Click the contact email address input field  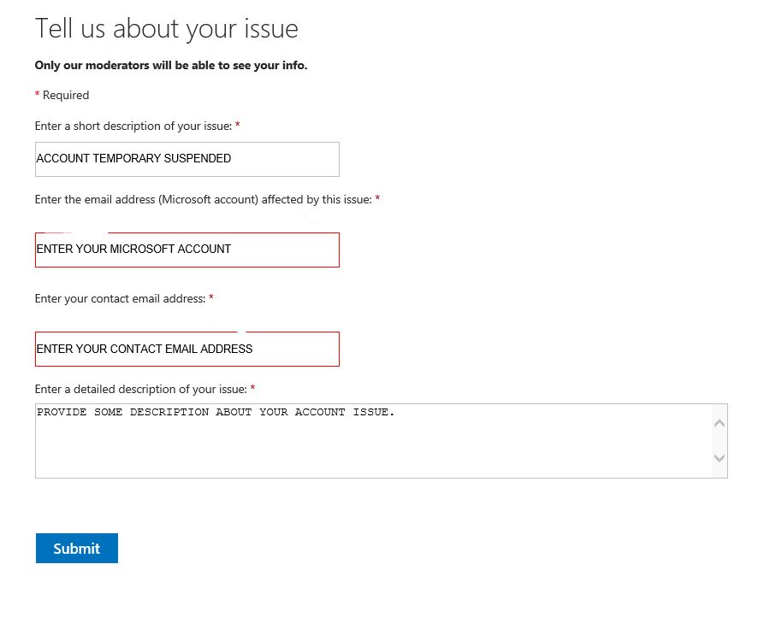[x=187, y=349]
